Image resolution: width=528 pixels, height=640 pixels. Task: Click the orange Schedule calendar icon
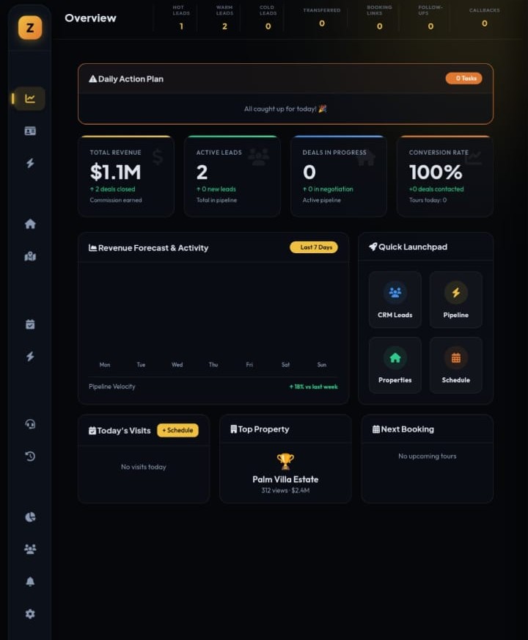point(456,358)
